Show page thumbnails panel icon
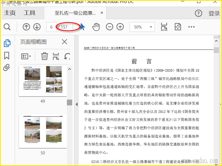 tap(7, 43)
